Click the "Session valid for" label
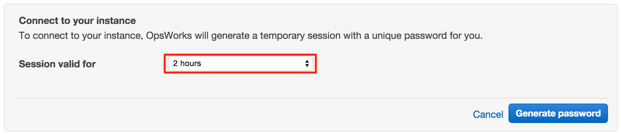This screenshot has height=134, width=621. [x=57, y=64]
